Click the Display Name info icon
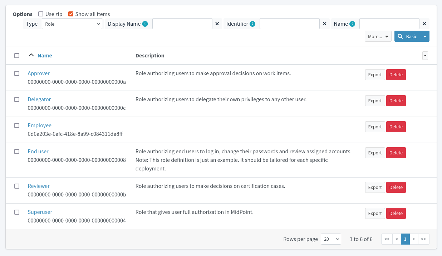Screen dimensions: 442x256 coord(145,24)
